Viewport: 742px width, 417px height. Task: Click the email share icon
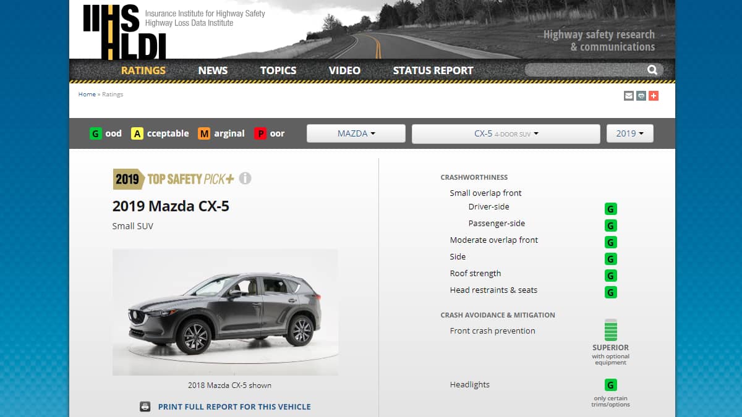[x=629, y=96]
